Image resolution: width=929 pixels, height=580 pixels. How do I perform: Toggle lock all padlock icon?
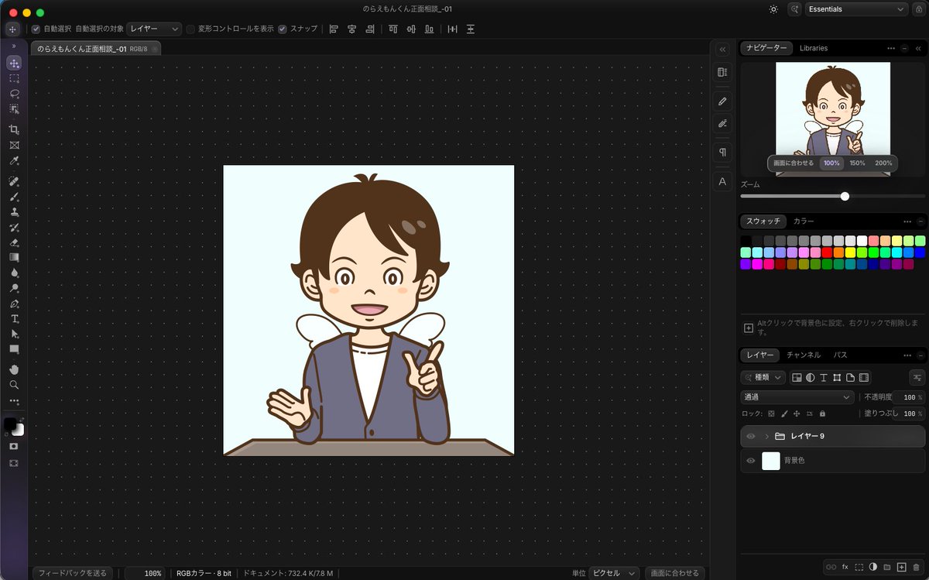click(x=822, y=414)
